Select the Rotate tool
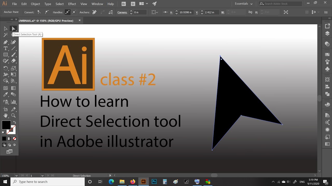Viewport: 332px width, 186px height. pyautogui.click(x=5, y=68)
